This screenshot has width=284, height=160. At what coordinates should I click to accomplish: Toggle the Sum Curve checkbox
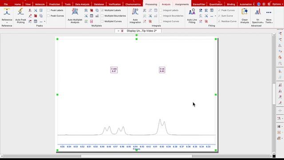(219, 16)
